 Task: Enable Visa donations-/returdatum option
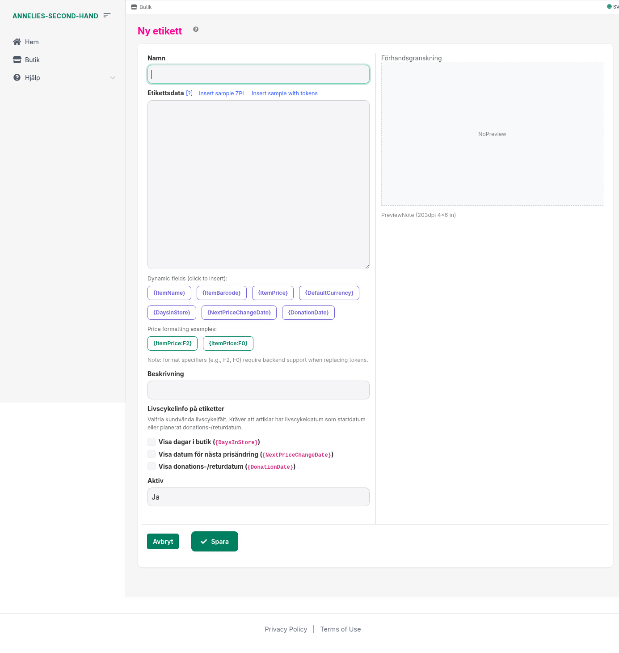tap(152, 466)
